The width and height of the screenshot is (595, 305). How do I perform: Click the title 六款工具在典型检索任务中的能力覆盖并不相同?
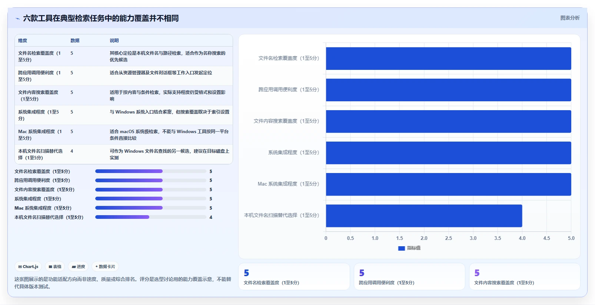tap(101, 18)
